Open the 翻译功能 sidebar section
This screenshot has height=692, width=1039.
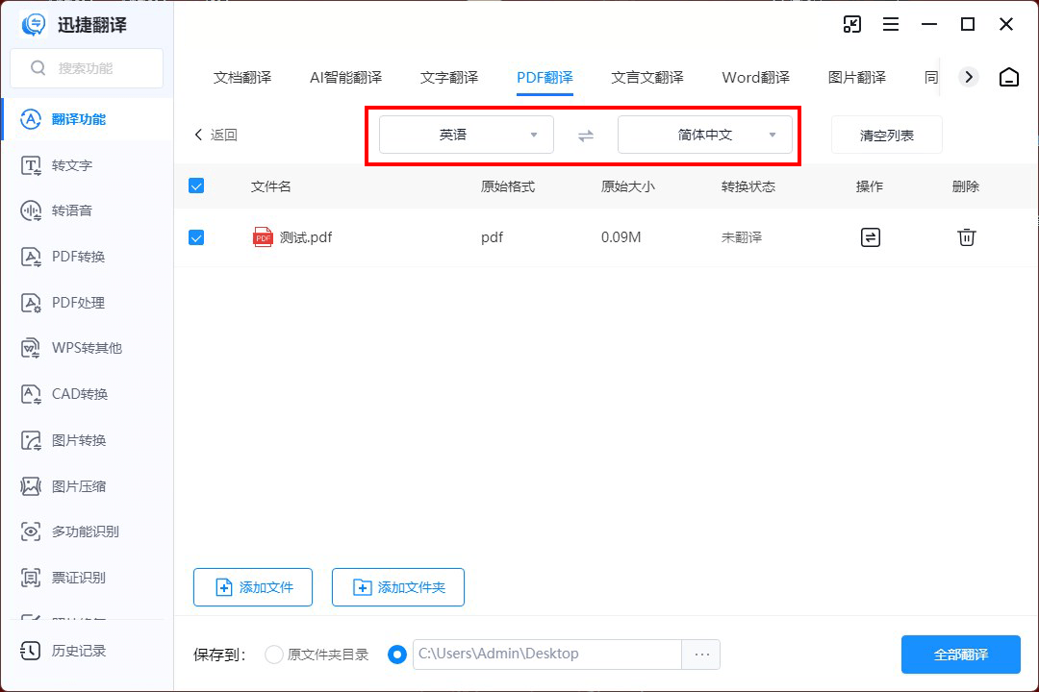pyautogui.click(x=87, y=119)
